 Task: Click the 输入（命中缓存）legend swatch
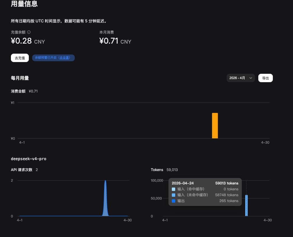174,189
